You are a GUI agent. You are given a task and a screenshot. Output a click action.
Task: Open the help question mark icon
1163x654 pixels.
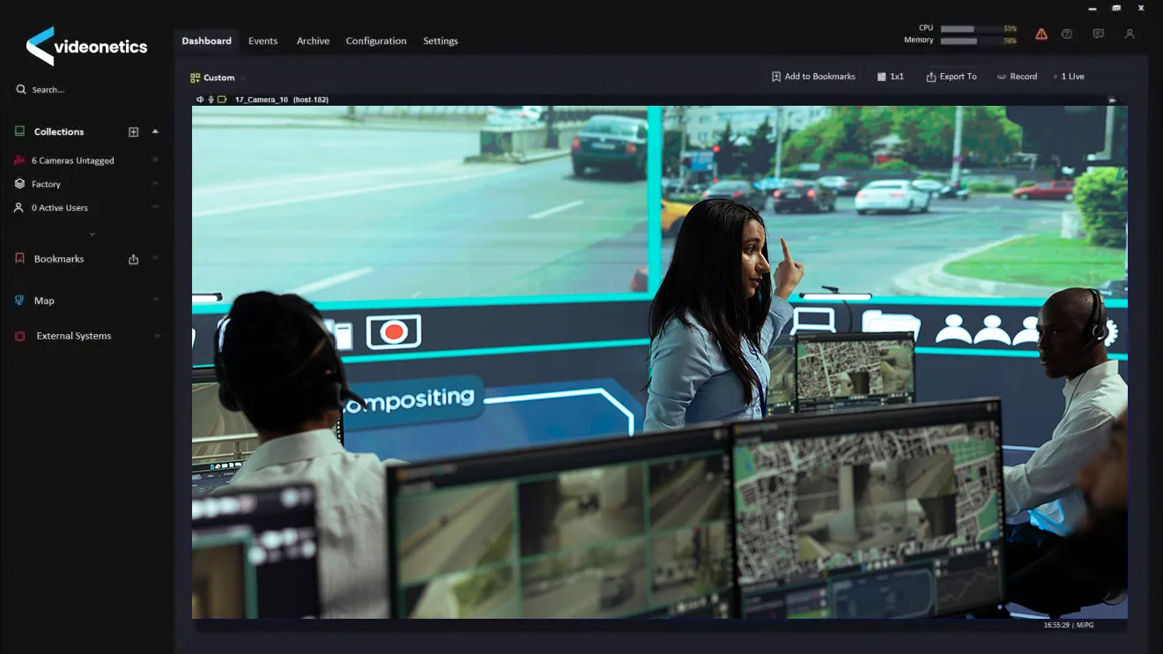[x=1067, y=34]
